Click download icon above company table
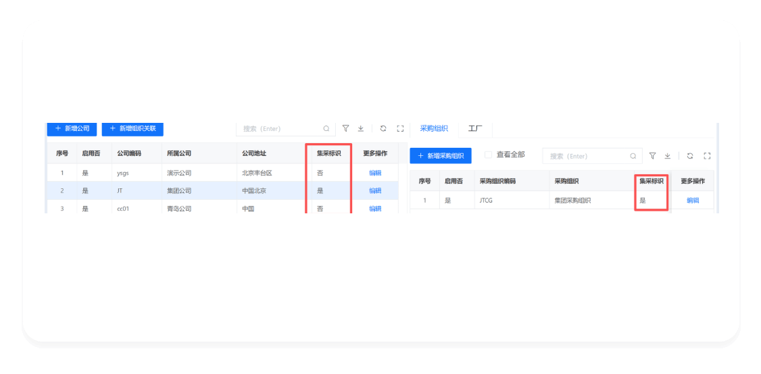 [x=361, y=128]
